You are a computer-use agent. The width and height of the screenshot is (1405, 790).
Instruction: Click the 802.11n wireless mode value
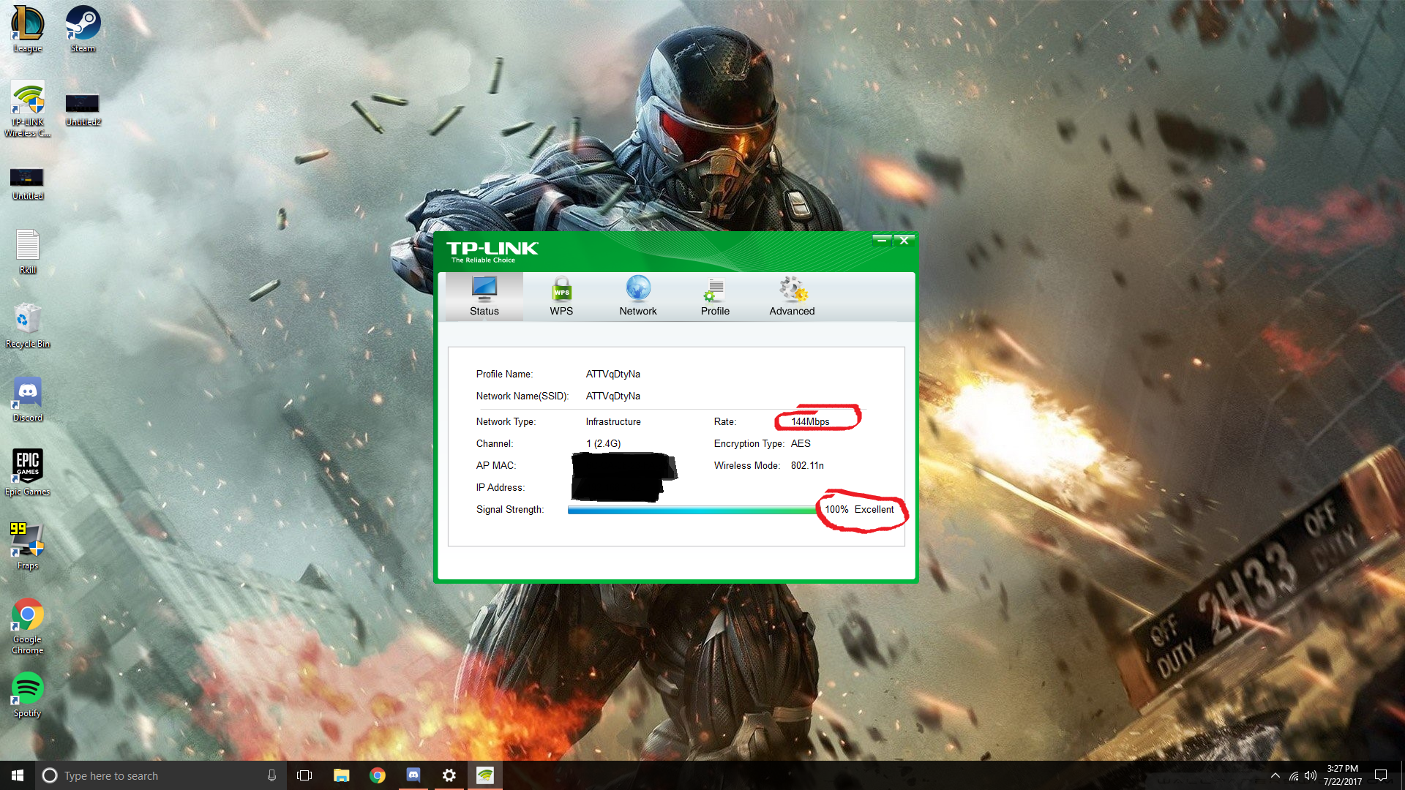click(x=807, y=466)
